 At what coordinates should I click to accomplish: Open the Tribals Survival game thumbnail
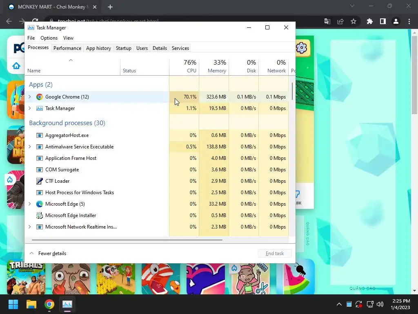26,278
